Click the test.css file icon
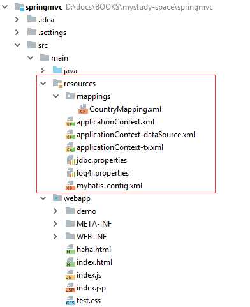Image resolution: width=250 pixels, height=307 pixels. tap(70, 301)
